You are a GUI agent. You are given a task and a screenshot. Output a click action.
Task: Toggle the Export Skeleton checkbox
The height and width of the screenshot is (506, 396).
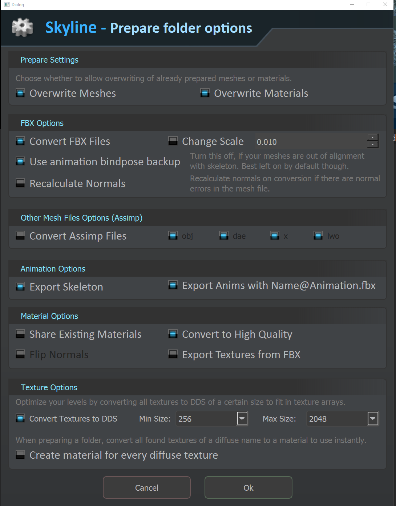point(21,287)
